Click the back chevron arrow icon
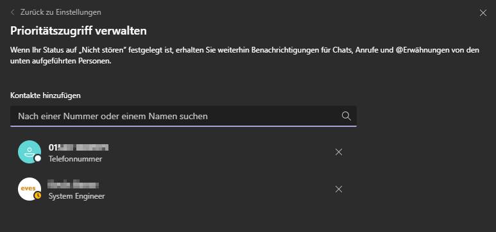496x232 pixels. click(x=13, y=12)
